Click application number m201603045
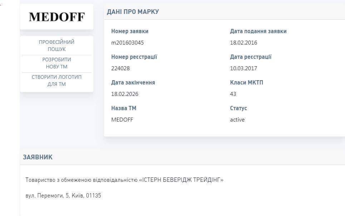The image size is (345, 216). pyautogui.click(x=127, y=43)
